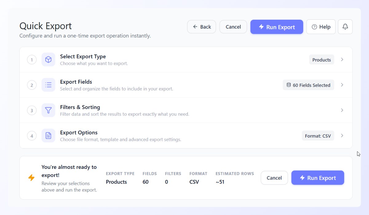Open the Export Options heading
Image resolution: width=369 pixels, height=215 pixels.
tap(79, 133)
